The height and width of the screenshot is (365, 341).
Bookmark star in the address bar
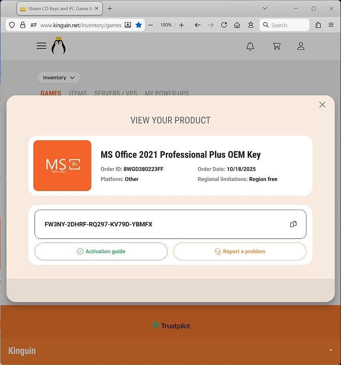[x=139, y=25]
